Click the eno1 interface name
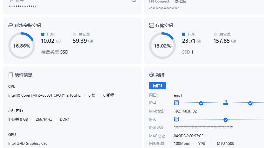Image resolution: width=264 pixels, height=148 pixels. pos(178,95)
